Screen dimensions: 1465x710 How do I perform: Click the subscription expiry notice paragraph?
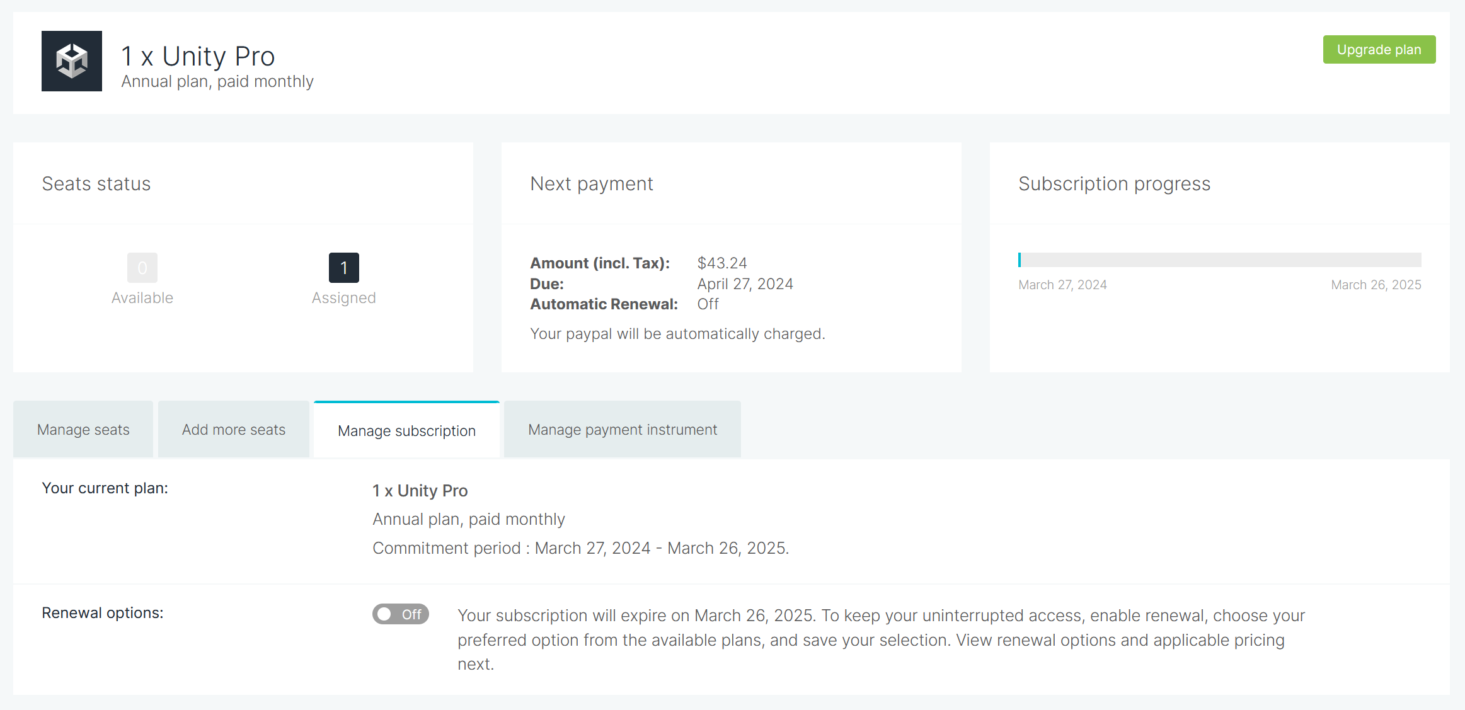tap(881, 639)
